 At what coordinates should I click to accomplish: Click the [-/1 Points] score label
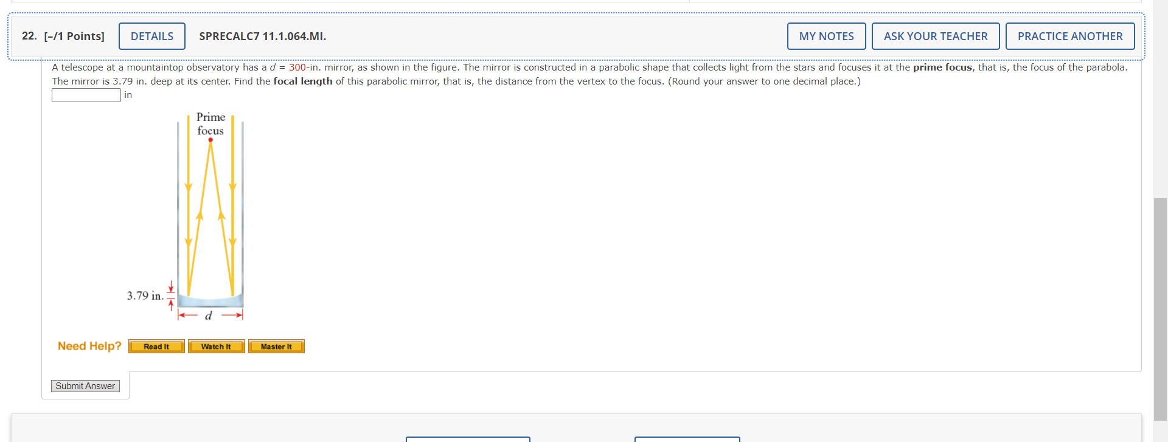click(74, 36)
